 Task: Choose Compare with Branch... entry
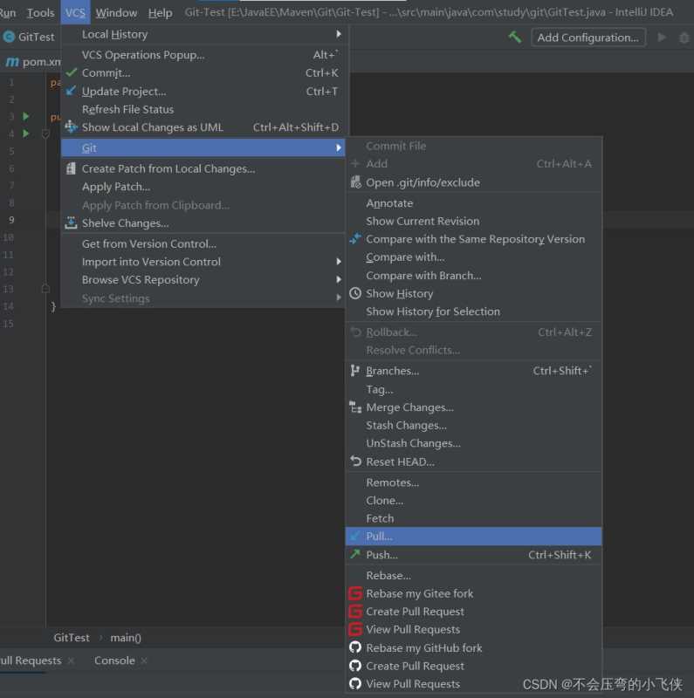click(x=473, y=275)
